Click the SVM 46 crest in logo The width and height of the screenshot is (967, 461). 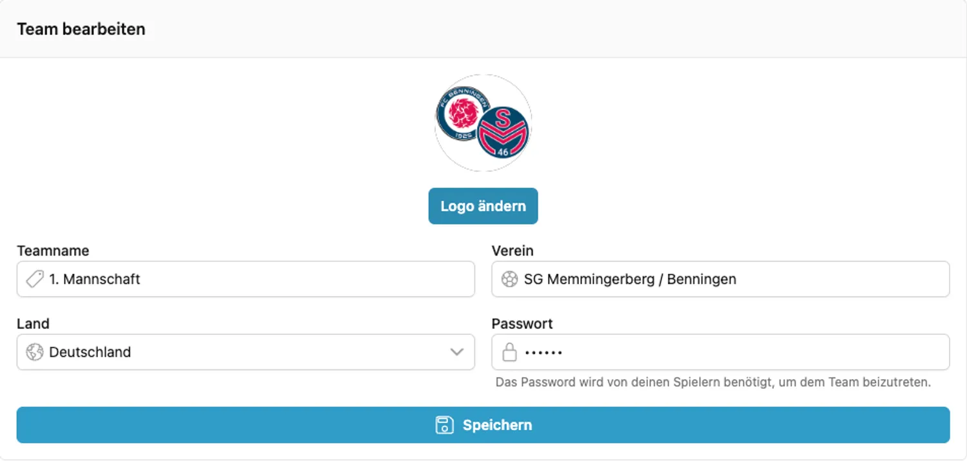pos(503,133)
